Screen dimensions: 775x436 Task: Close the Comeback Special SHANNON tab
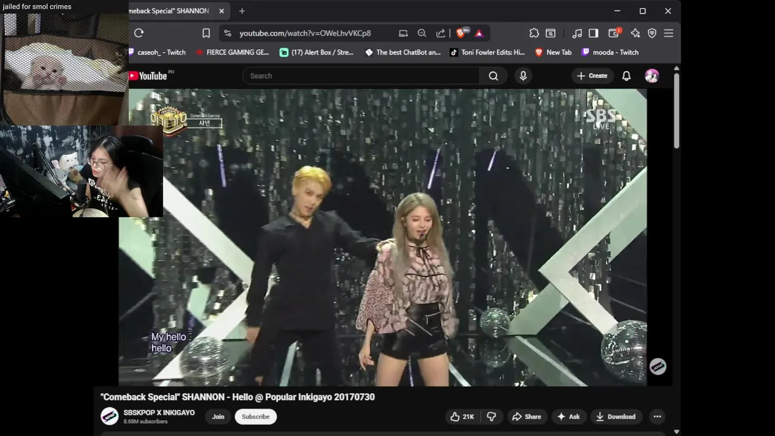coord(222,11)
